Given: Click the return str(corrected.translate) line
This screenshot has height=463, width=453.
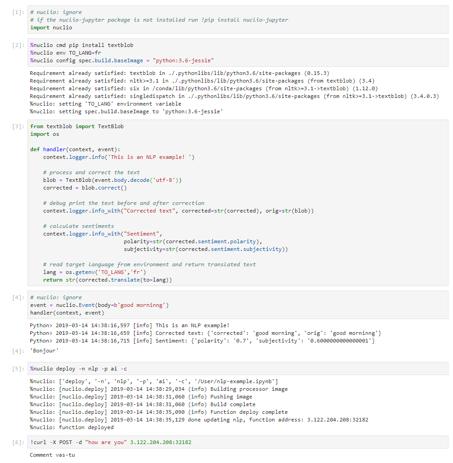Looking at the screenshot, I should [x=107, y=280].
